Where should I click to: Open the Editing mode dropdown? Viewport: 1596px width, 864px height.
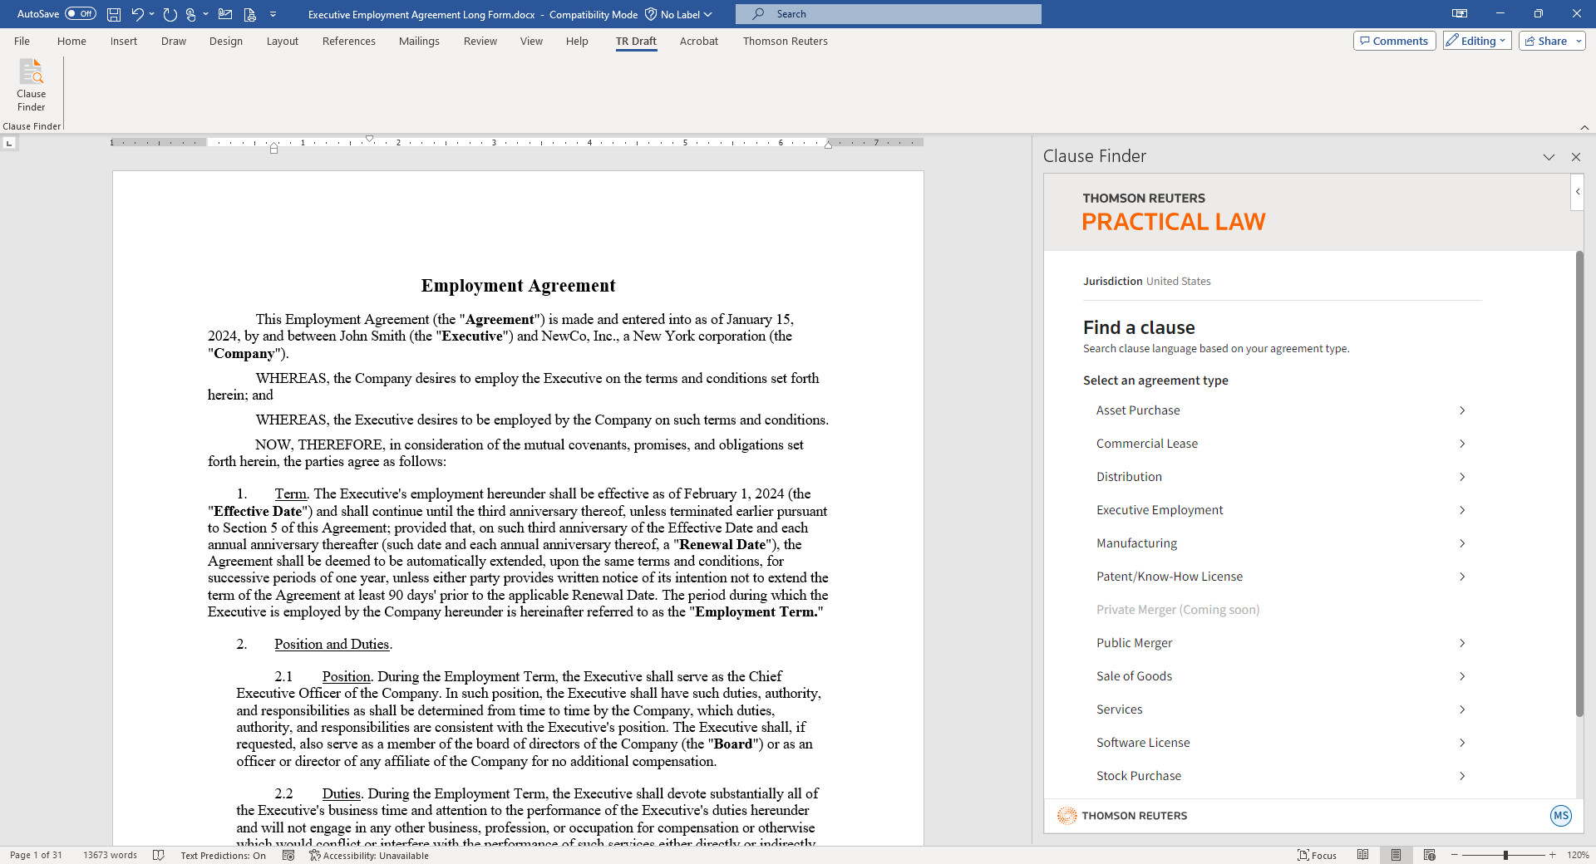click(x=1476, y=41)
